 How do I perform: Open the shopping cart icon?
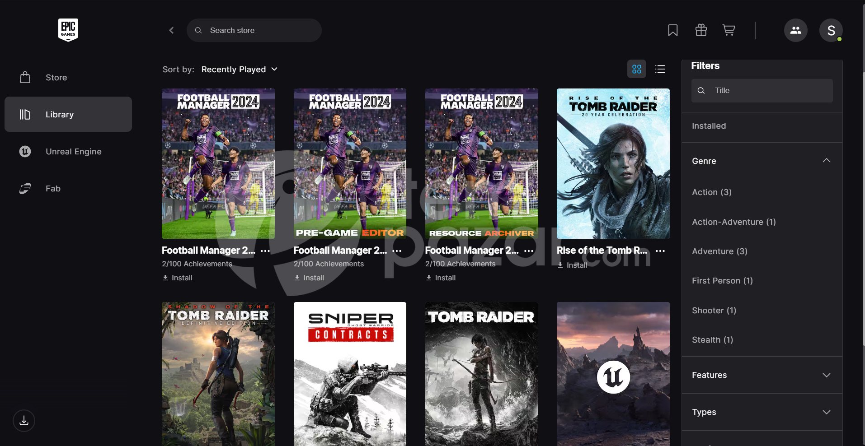(729, 30)
